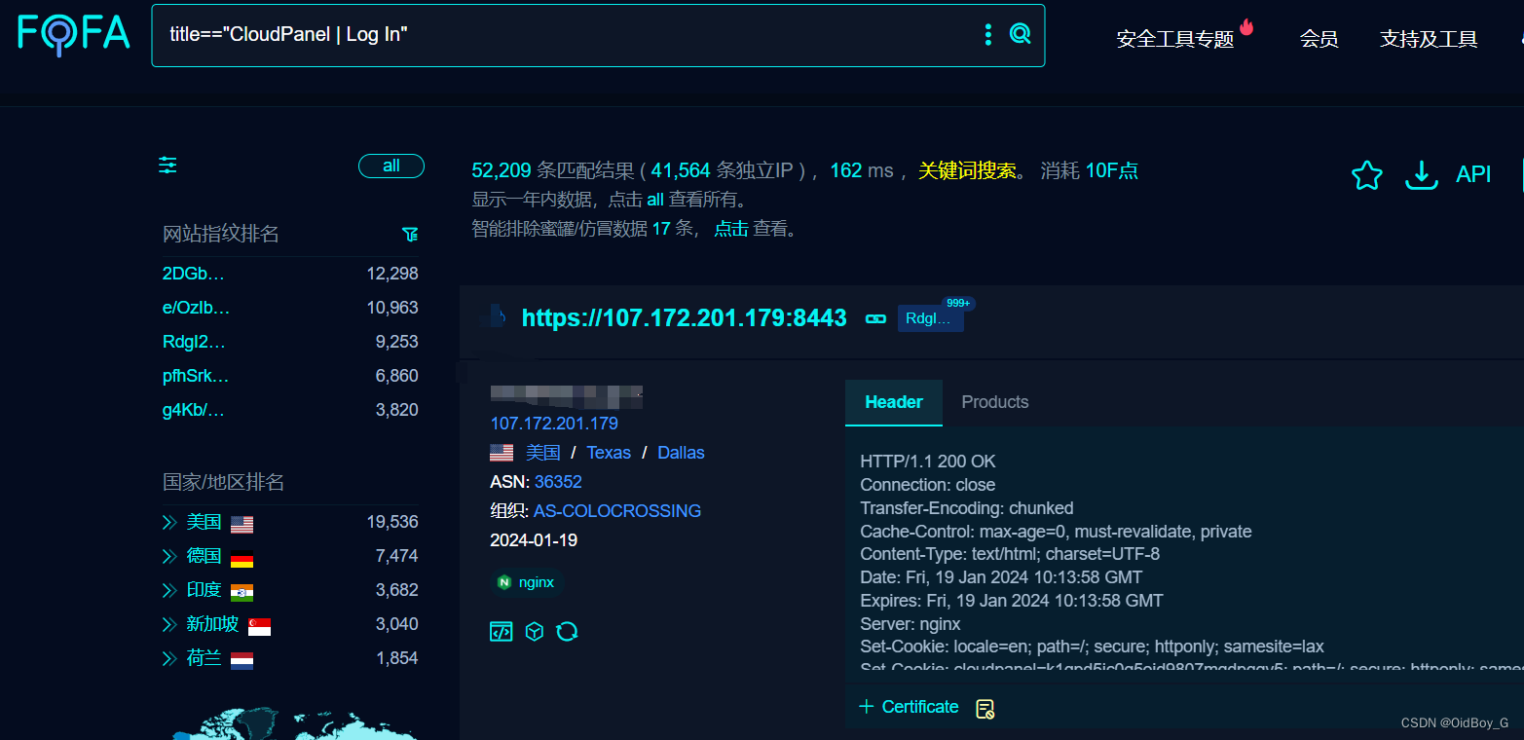Click all in 显示一年内数据 line
1524x740 pixels.
pos(655,201)
